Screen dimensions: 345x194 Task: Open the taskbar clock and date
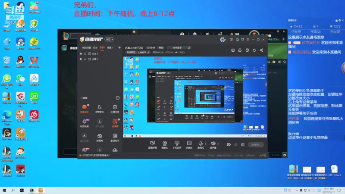tap(329, 190)
